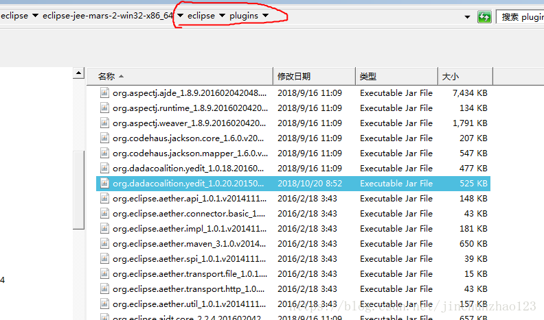The height and width of the screenshot is (320, 544).
Task: Expand dropdown arrow after second eclipse breadcrumb
Action: tap(222, 16)
